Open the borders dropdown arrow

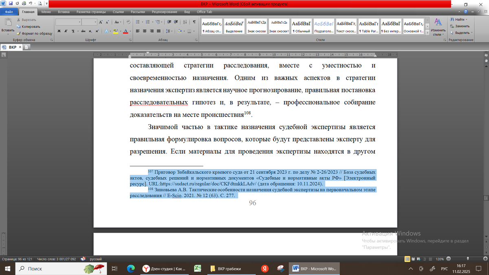194,31
